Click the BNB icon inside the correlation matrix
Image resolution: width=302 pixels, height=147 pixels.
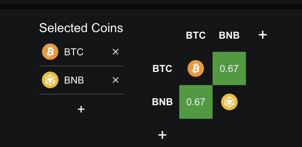pyautogui.click(x=229, y=102)
